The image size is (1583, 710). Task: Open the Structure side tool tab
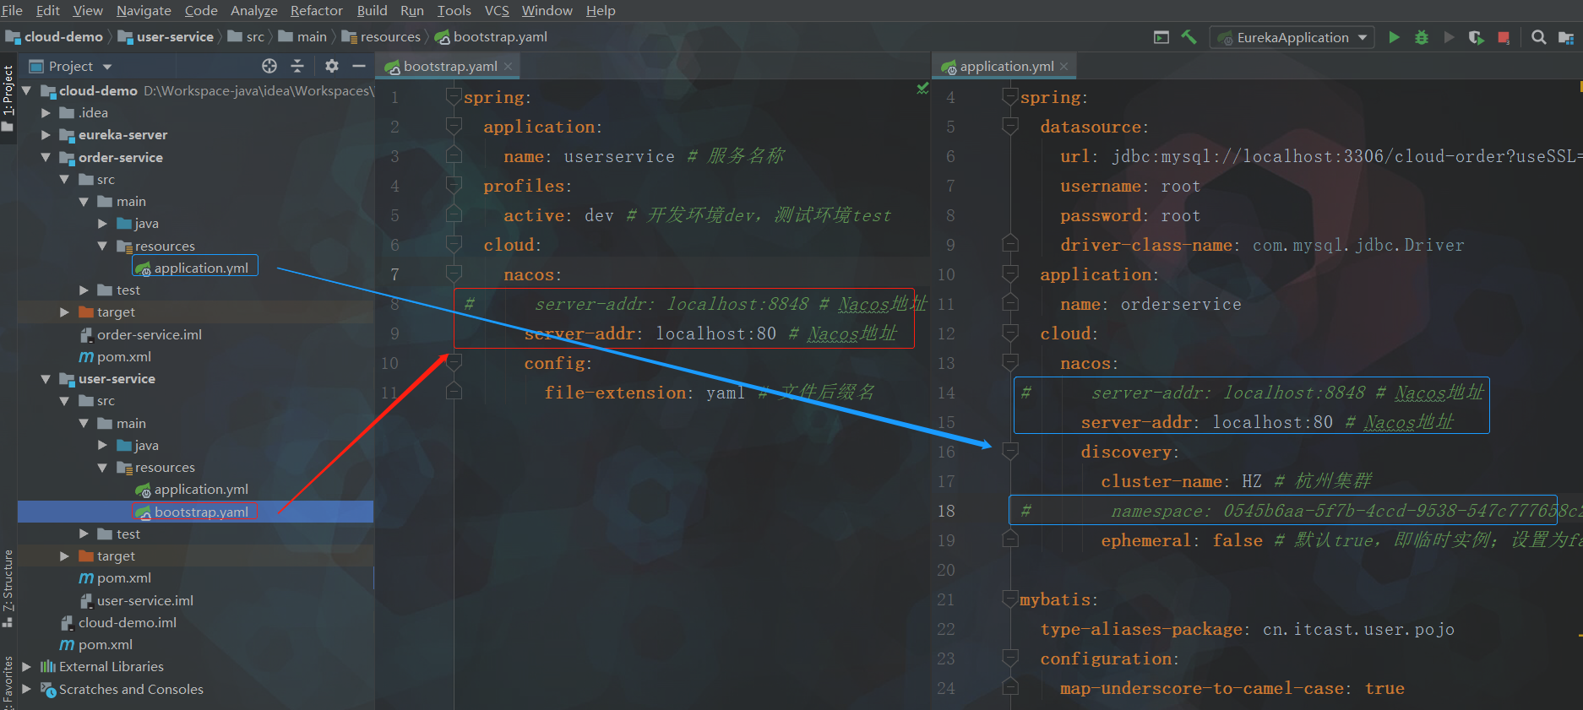(x=8, y=588)
